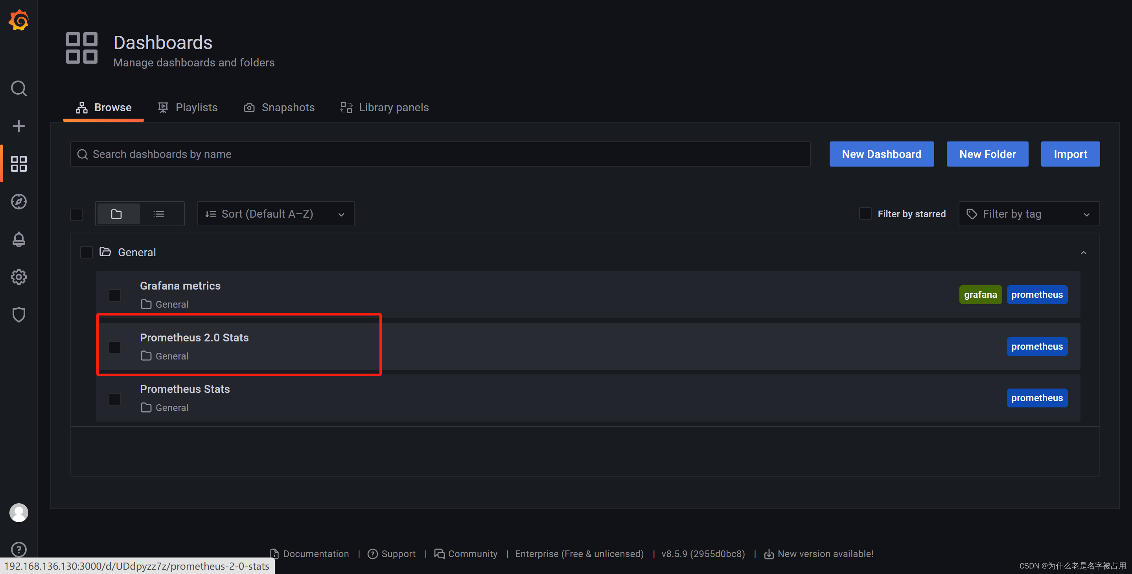Switch to the Snapshots tab
The width and height of the screenshot is (1132, 574).
[279, 108]
